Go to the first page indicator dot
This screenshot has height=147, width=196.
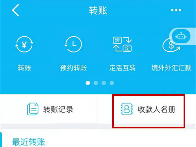pyautogui.click(x=88, y=83)
